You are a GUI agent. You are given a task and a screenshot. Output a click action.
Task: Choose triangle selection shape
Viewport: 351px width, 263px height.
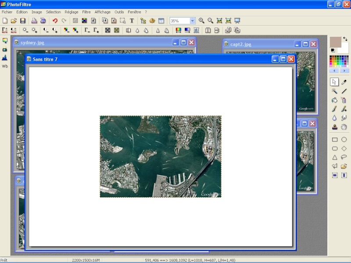coord(335,157)
